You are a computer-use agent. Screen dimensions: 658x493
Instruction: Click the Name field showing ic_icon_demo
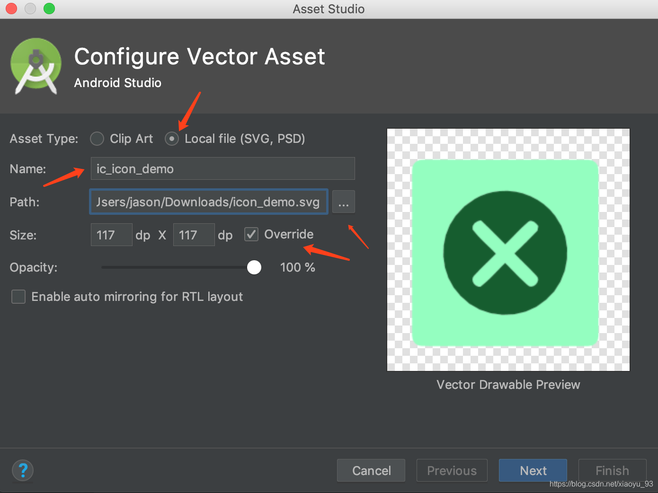222,168
